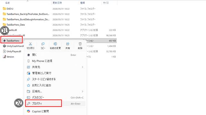Select TaskBarHero_BurstDebugInformation_Do... folder icon

(4, 19)
